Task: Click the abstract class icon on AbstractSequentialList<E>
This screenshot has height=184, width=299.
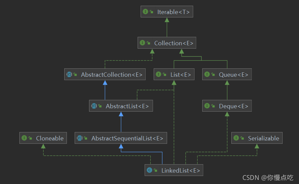Action: point(79,138)
